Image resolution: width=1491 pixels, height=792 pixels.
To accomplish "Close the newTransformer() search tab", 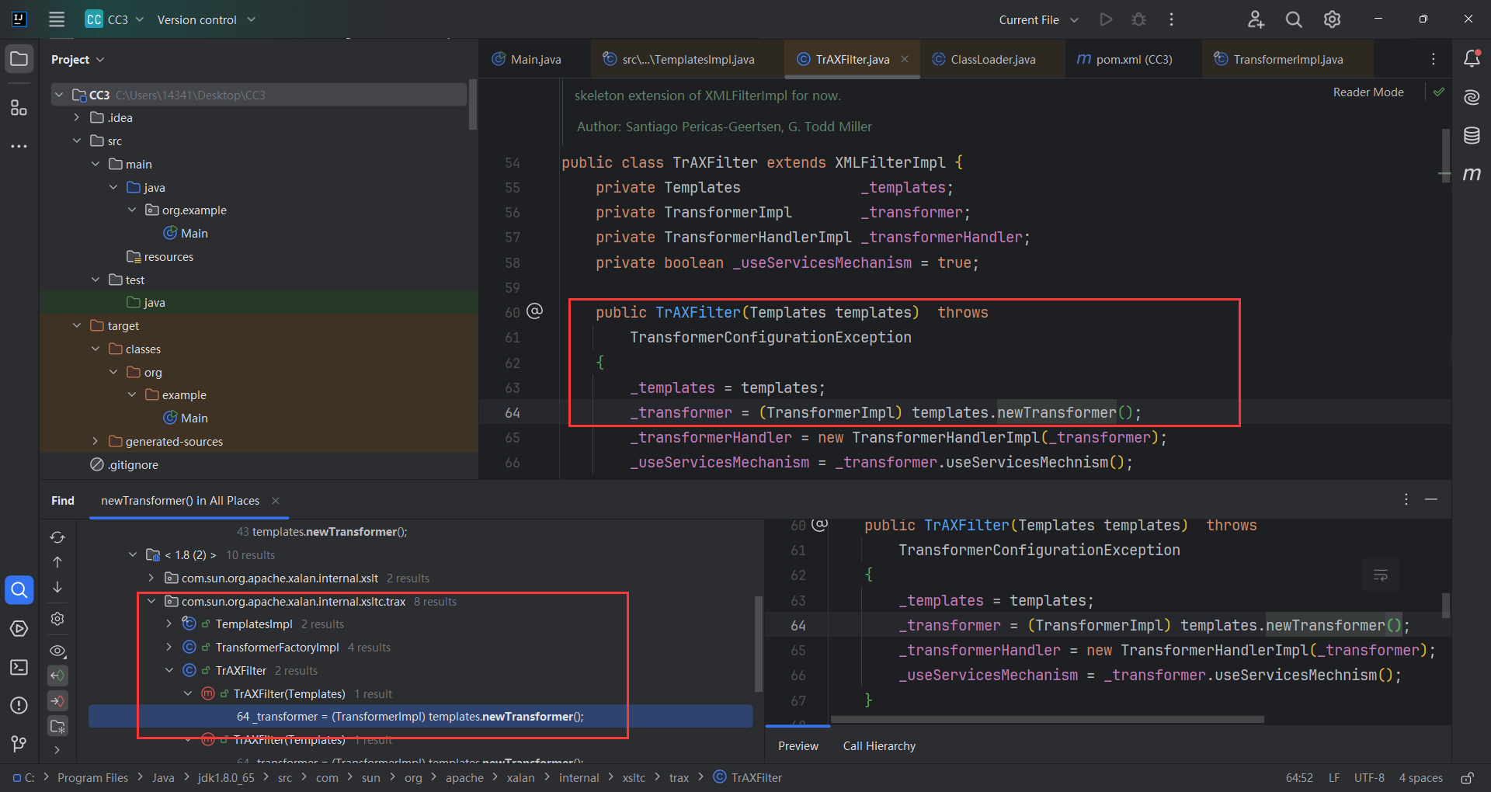I will click(x=276, y=501).
